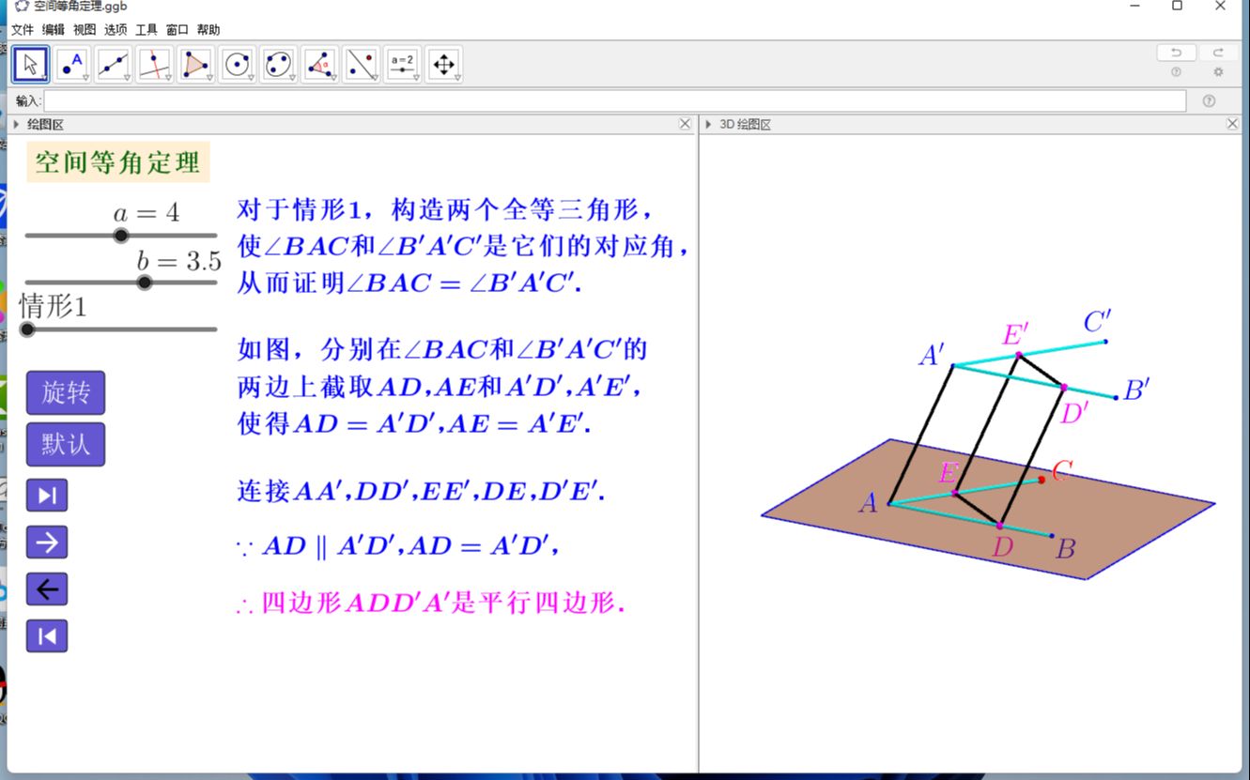Click the 3D 绘图区 panel title

click(x=745, y=124)
